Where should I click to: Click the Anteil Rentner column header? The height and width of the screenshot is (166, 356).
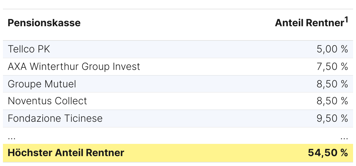[309, 23]
